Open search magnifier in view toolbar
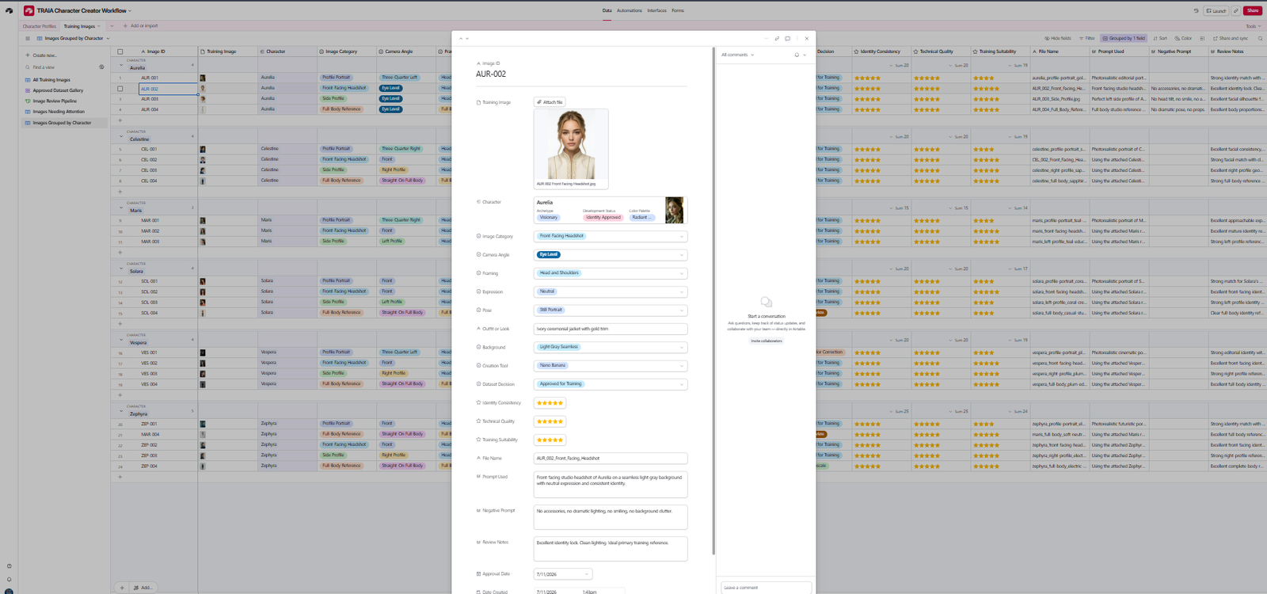The height and width of the screenshot is (594, 1267). [x=1260, y=38]
